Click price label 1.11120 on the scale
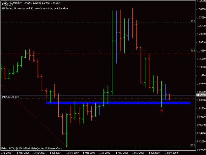Image resolution: width=206 pixels, height=155 pixels. coord(201,75)
